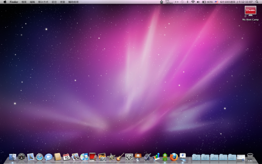Open Adium green duck icon

tap(165, 157)
